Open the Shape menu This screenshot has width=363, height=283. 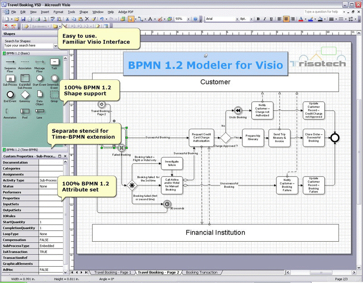point(83,12)
